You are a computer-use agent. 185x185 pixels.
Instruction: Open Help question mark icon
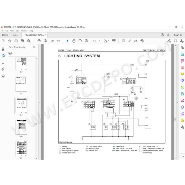pyautogui.click(x=162, y=35)
